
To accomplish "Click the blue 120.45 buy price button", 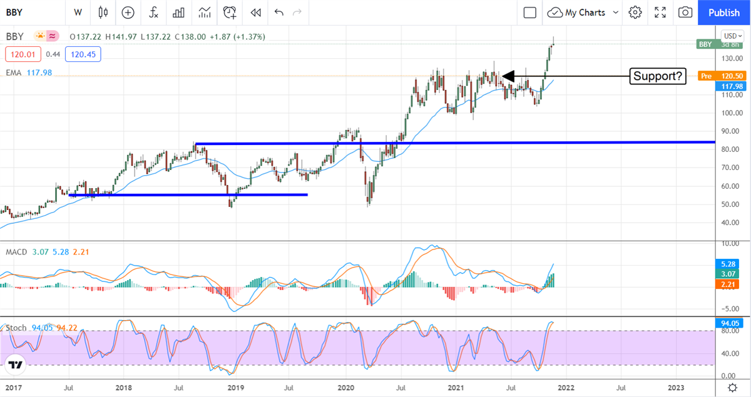I will (x=82, y=54).
